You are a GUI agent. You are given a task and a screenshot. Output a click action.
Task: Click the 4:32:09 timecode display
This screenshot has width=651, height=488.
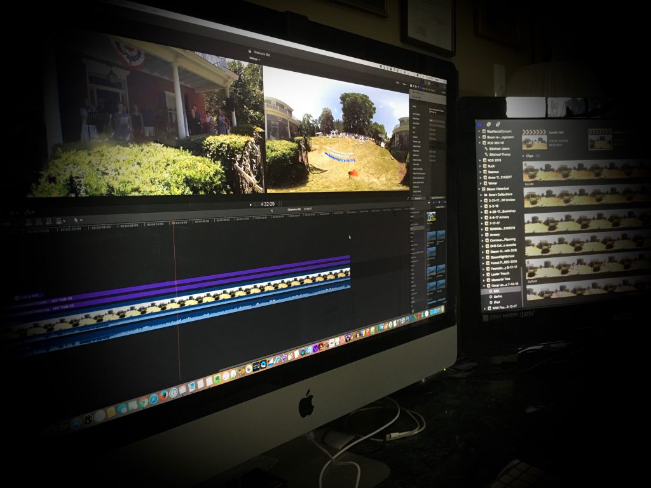click(x=265, y=204)
